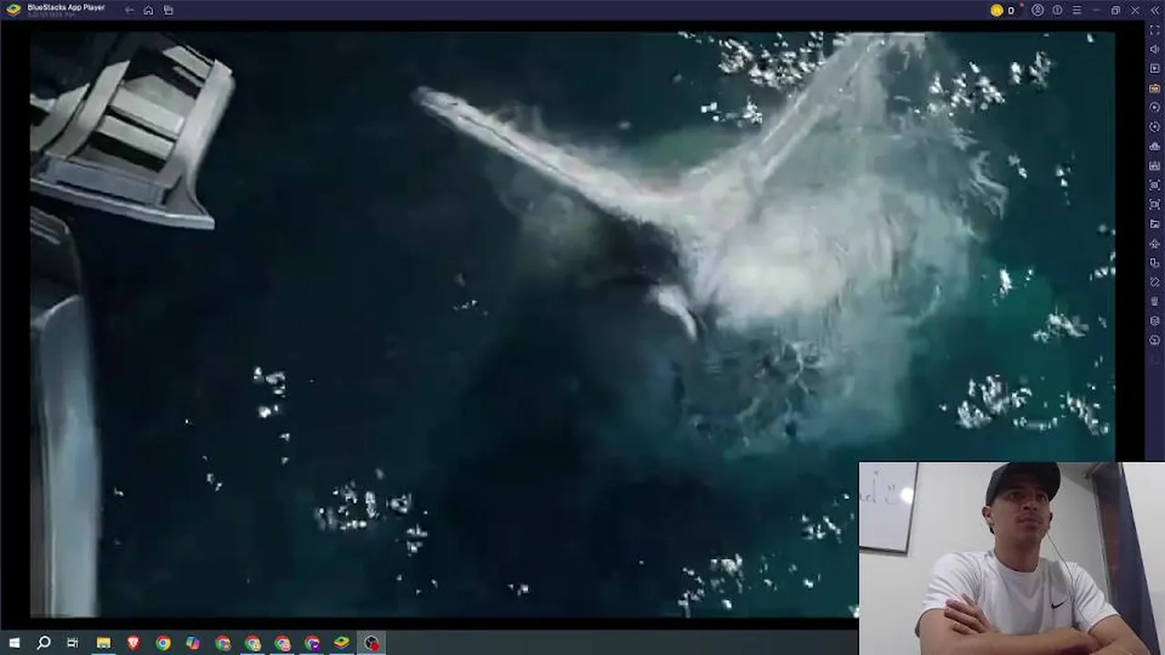Screen dimensions: 1165x655
Task: Open the BlueStacks help question-mark icon
Action: pos(1058,10)
